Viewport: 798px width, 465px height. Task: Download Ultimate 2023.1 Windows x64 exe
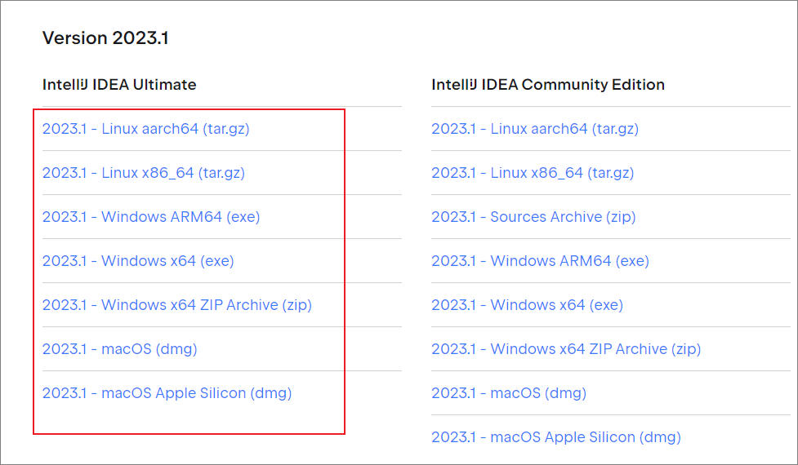[138, 261]
